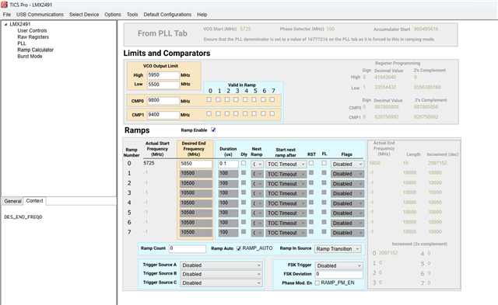Viewport: 498px width, 305px height.
Task: Toggle ramp 0 Dly checkbox
Action: coord(244,163)
